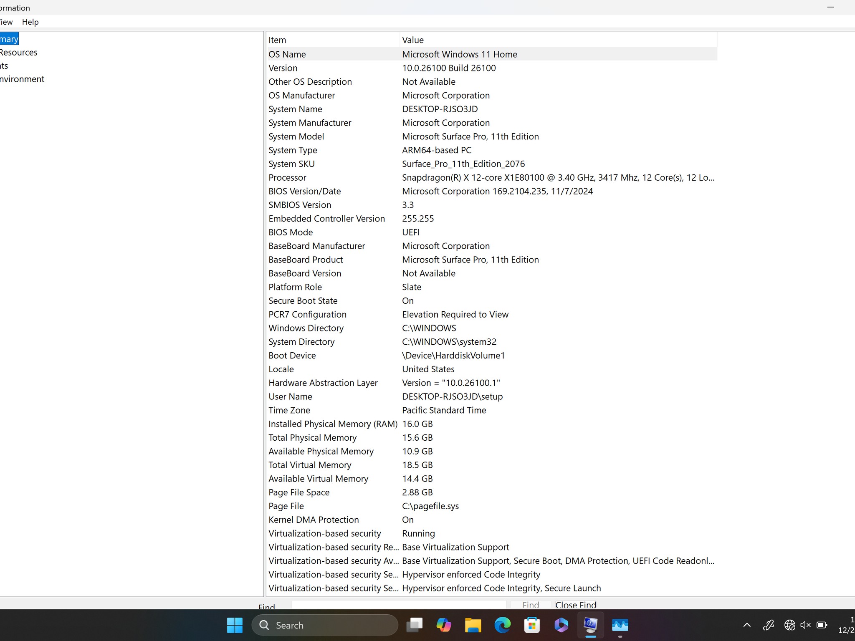Viewport: 855px width, 641px height.
Task: Open the pen settings icon in system tray
Action: point(769,625)
